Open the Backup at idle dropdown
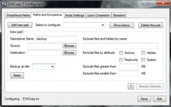171x107 pixels. pyautogui.click(x=44, y=66)
